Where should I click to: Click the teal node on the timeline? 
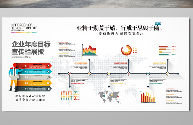coord(148,74)
